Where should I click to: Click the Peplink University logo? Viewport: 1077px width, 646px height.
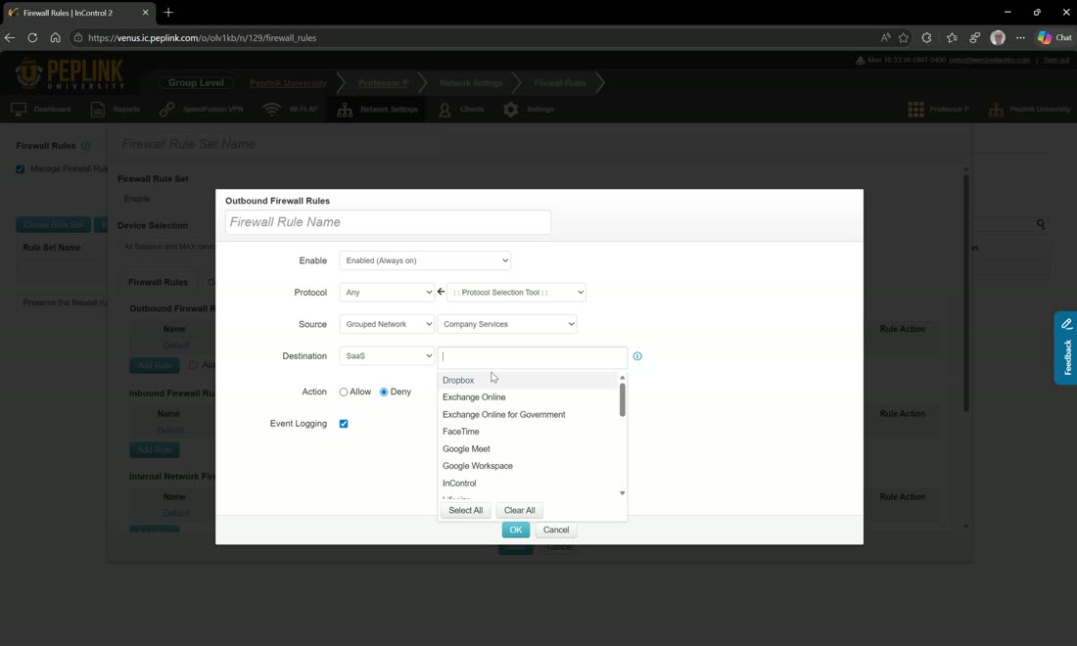point(70,74)
